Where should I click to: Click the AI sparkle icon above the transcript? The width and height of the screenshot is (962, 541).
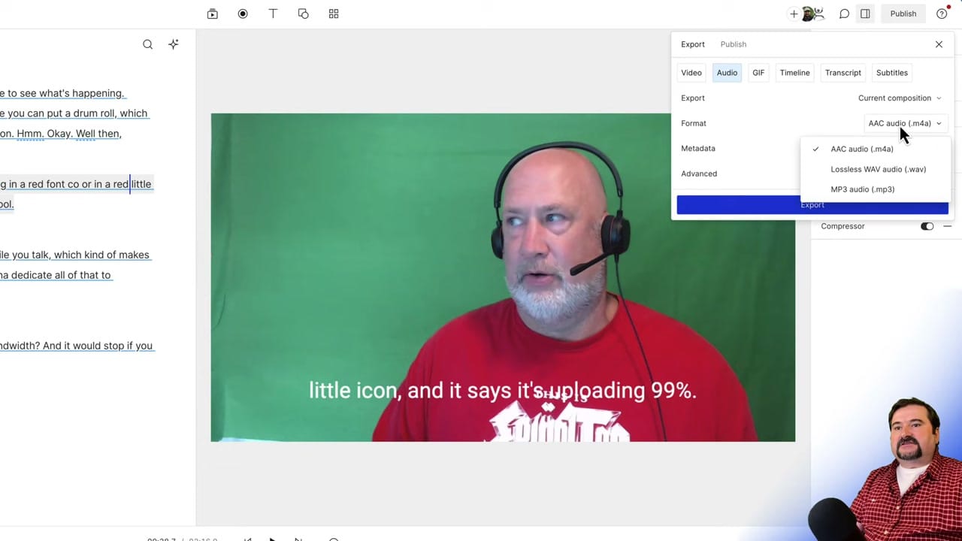(173, 44)
